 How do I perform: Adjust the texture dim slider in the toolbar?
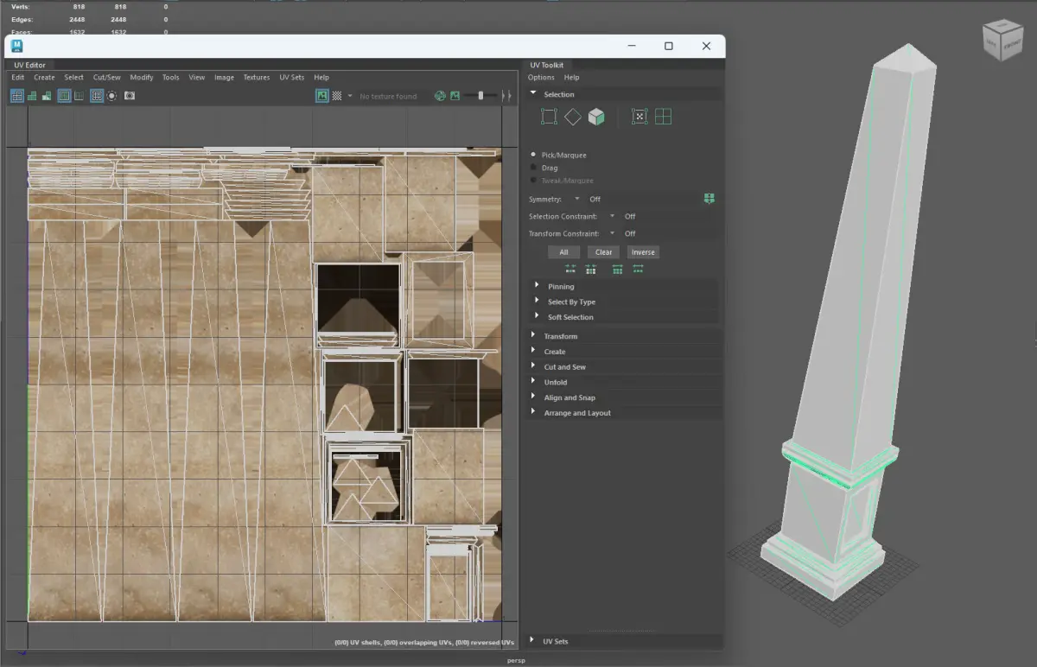(480, 96)
